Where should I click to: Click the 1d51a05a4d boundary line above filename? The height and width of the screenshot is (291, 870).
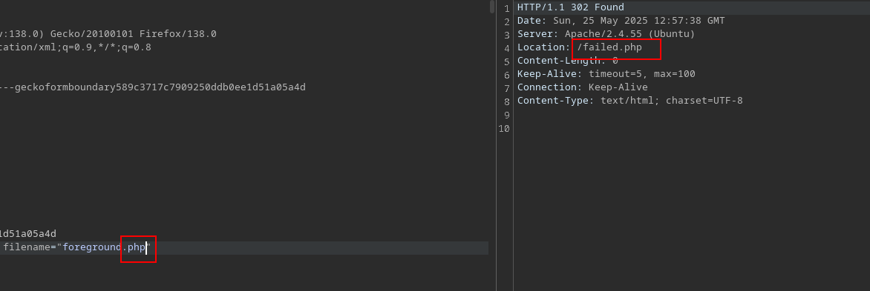click(27, 234)
